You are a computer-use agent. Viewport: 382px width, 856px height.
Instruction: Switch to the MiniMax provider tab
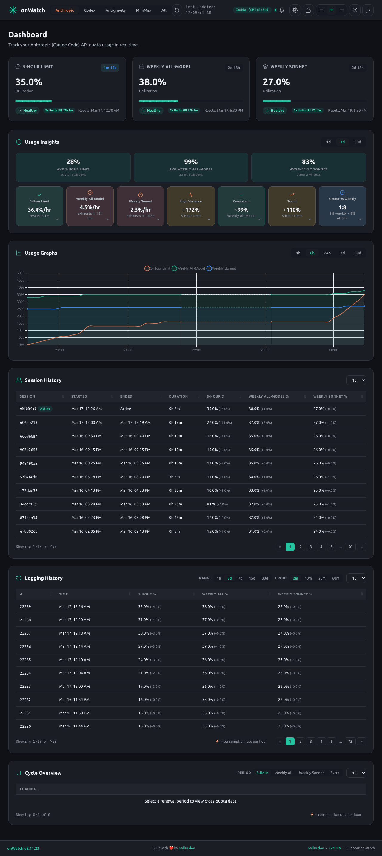pyautogui.click(x=143, y=10)
